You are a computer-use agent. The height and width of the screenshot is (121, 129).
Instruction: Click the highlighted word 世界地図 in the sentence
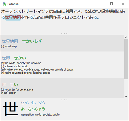tap(13, 17)
